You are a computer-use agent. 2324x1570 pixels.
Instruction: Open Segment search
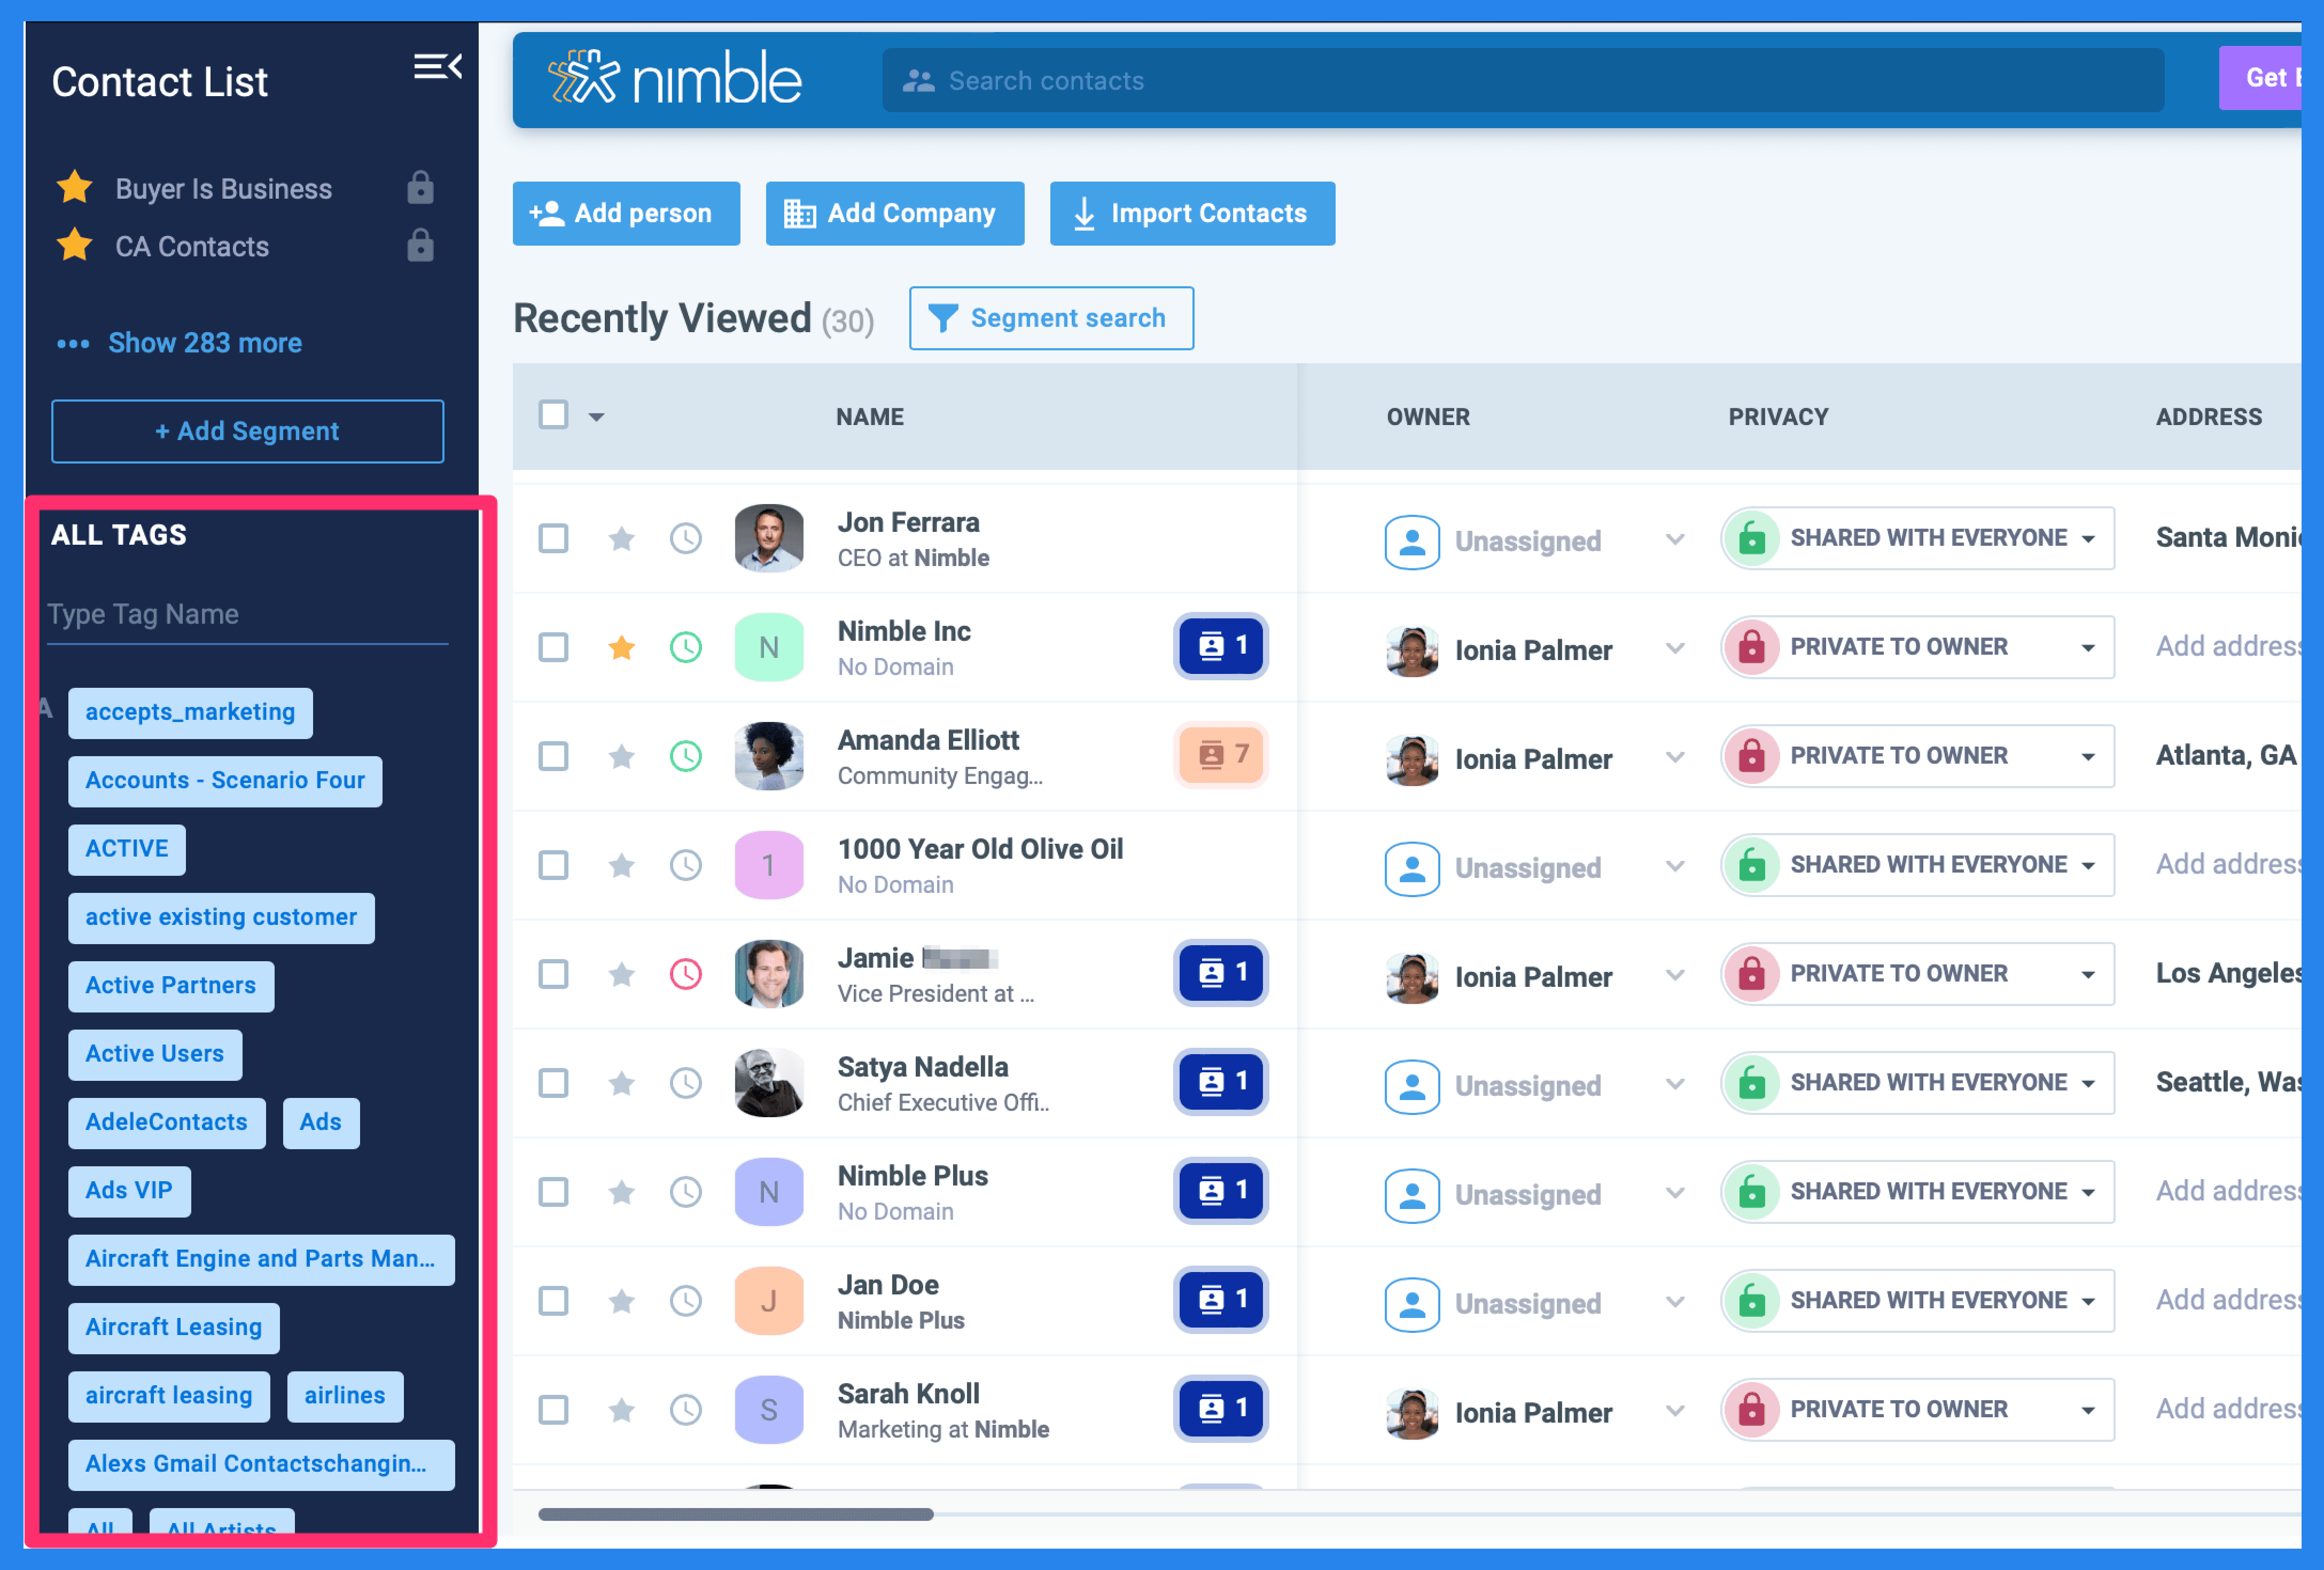pos(1051,319)
